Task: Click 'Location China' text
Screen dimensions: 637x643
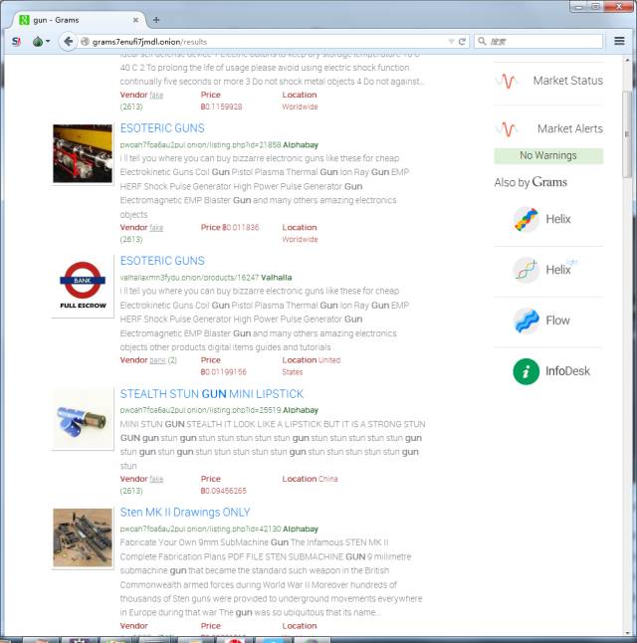Action: tap(310, 479)
